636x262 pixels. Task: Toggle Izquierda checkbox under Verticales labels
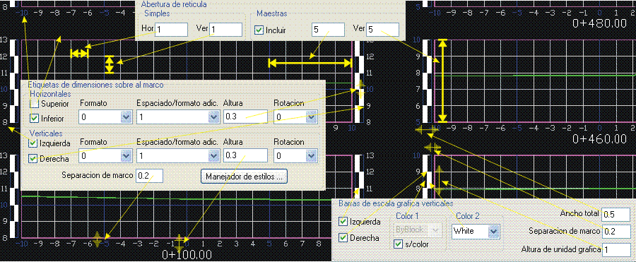(33, 143)
